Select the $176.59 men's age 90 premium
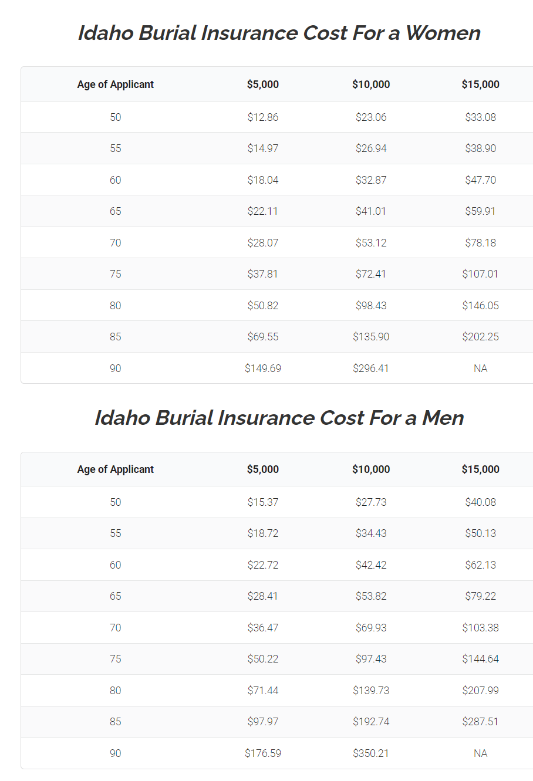Viewport: 533px width, 781px height. pos(263,753)
